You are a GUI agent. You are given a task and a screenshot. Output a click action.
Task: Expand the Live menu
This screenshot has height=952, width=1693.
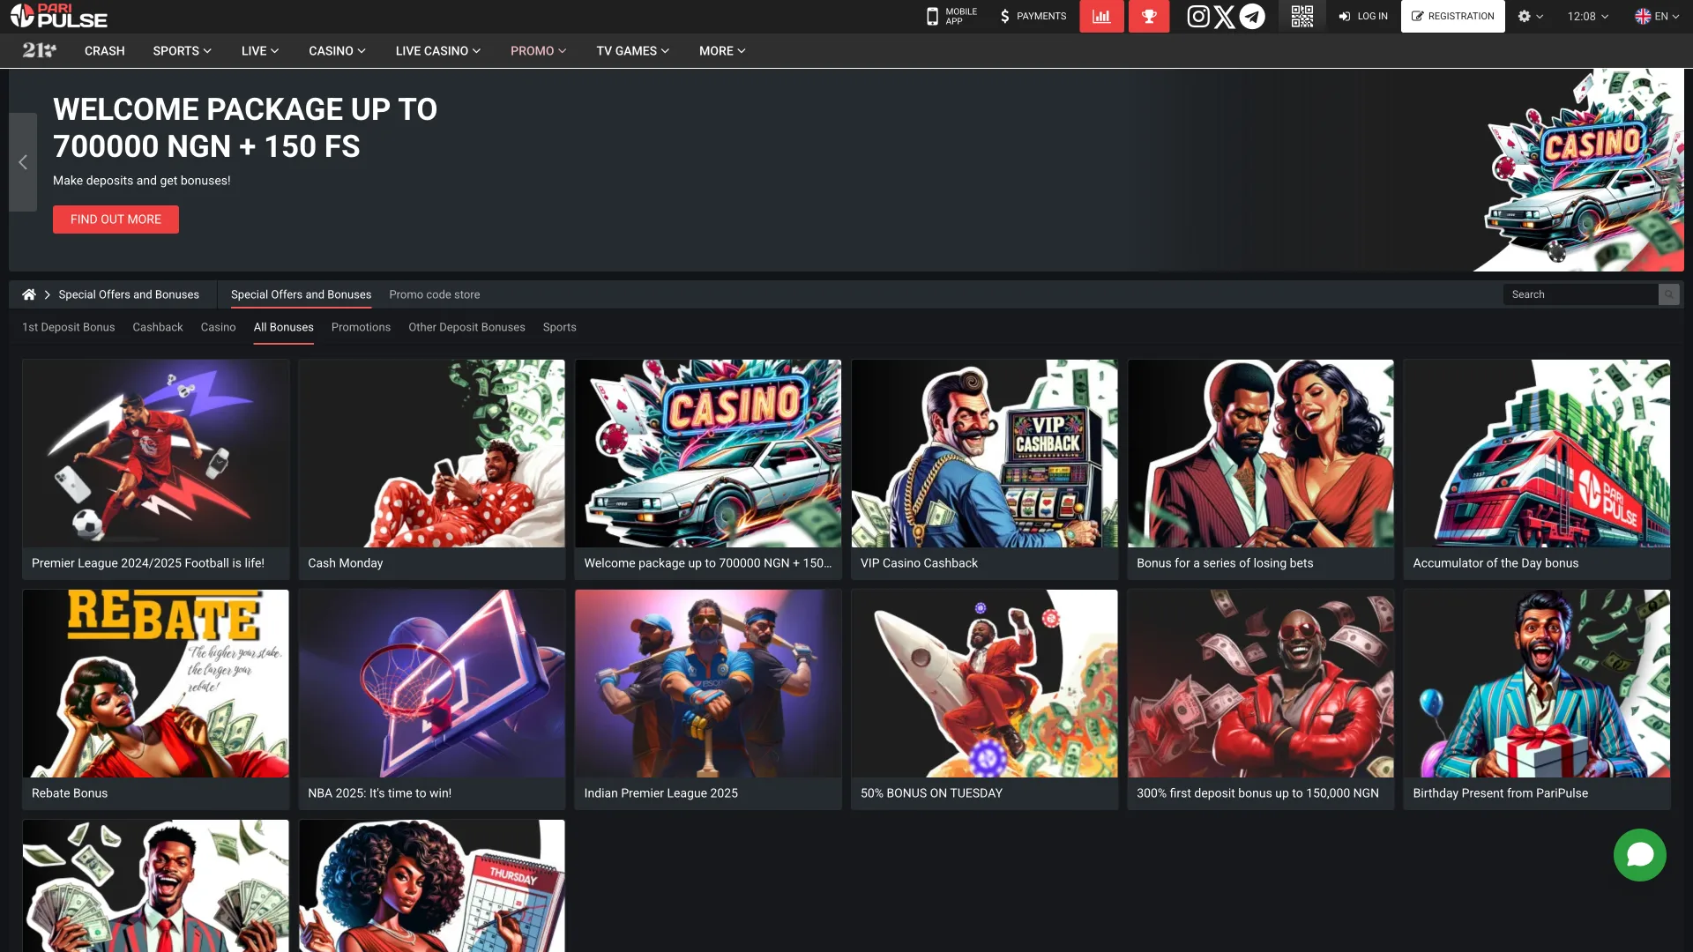coord(260,51)
